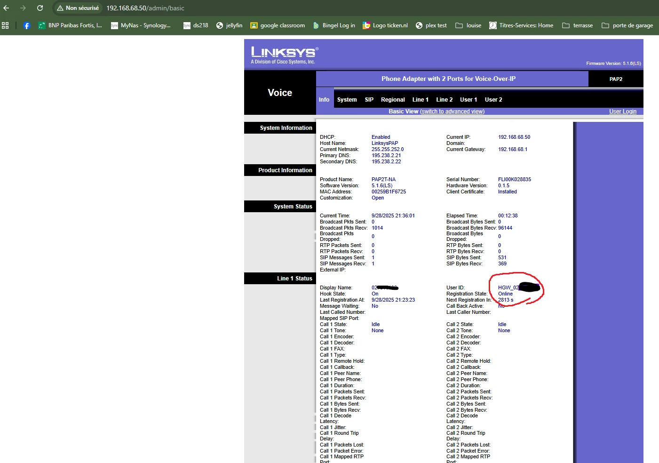Click the Current IP value 192.168.68.50
Screen dimensions: 659x463
(x=514, y=137)
